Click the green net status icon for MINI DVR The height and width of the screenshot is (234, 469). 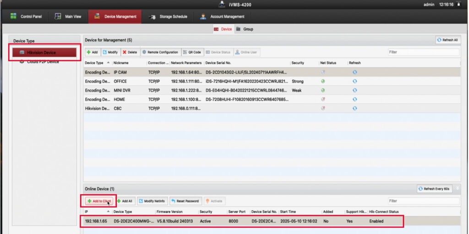click(x=323, y=90)
